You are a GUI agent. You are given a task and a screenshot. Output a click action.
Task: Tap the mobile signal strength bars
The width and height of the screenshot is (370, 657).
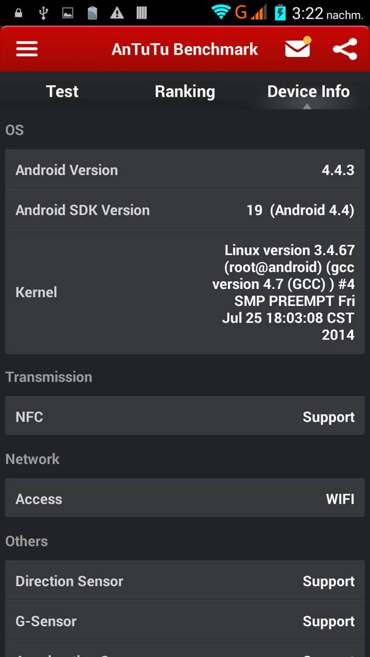point(259,12)
